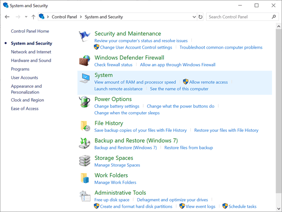The height and width of the screenshot is (212, 282).
Task: Click Change what the power buttons do
Action: (181, 106)
